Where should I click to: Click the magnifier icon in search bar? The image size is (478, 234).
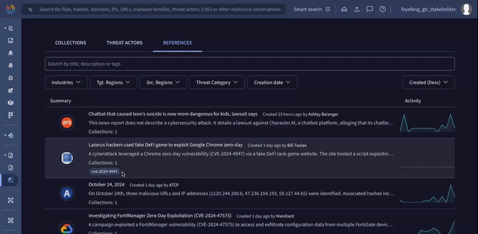coord(30,9)
